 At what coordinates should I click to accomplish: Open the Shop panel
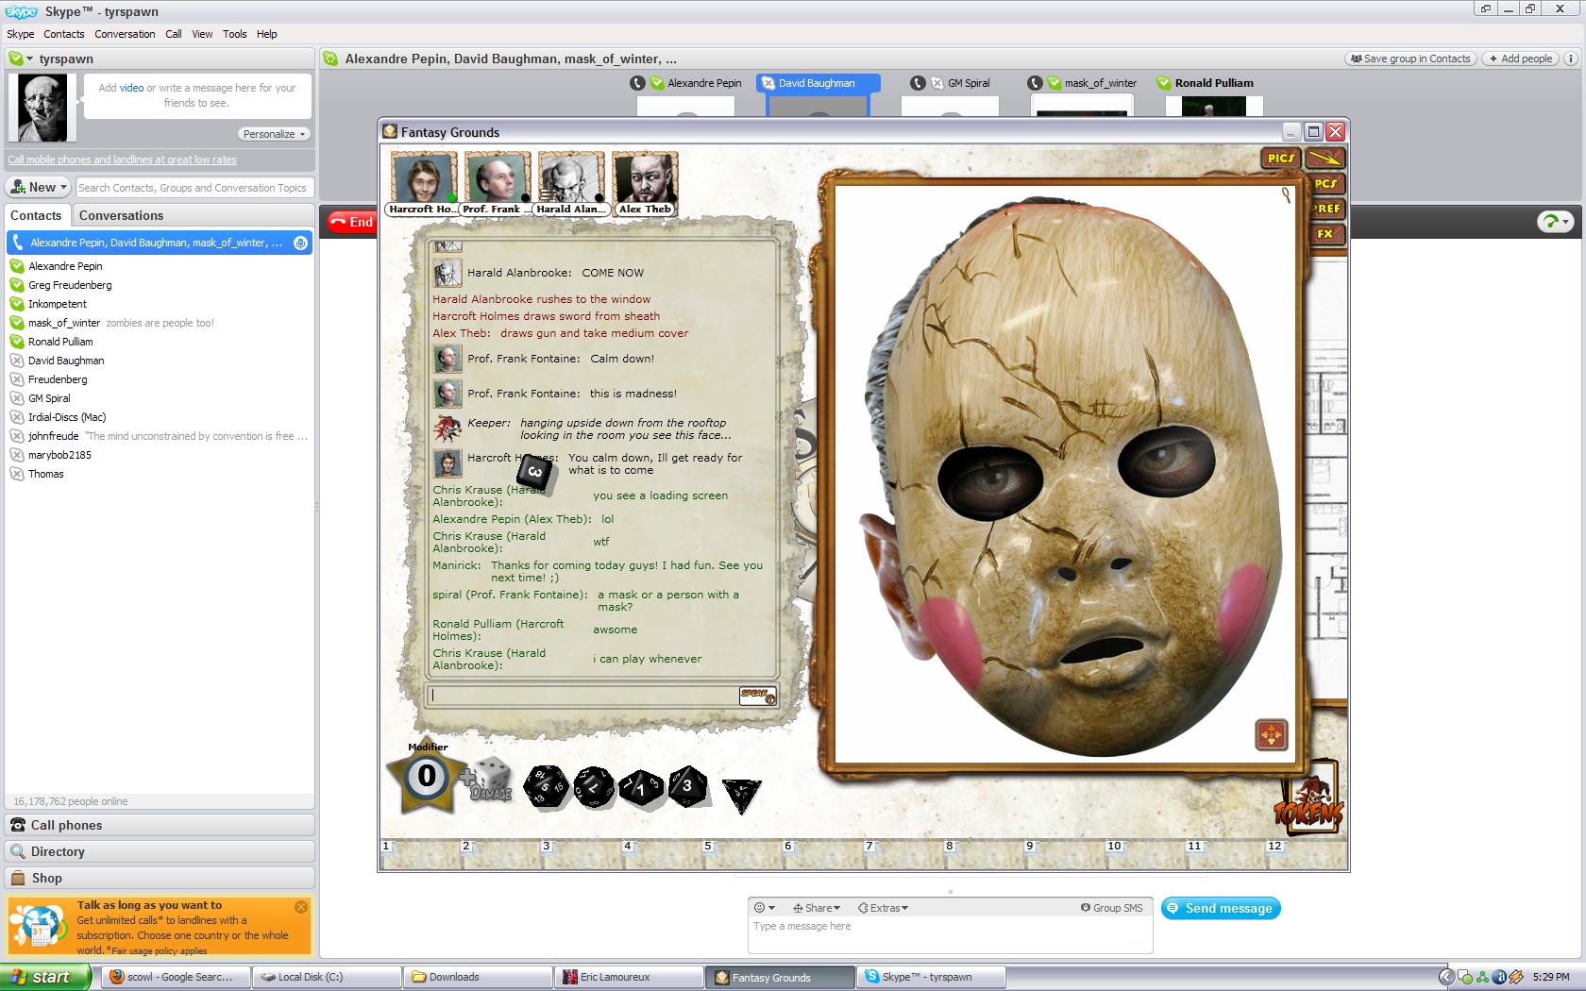(160, 878)
